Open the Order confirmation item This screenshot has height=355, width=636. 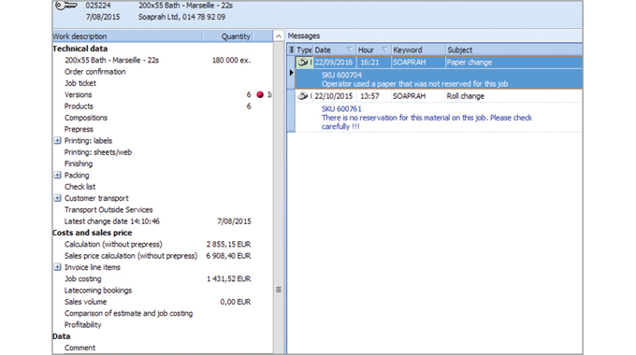pos(94,72)
